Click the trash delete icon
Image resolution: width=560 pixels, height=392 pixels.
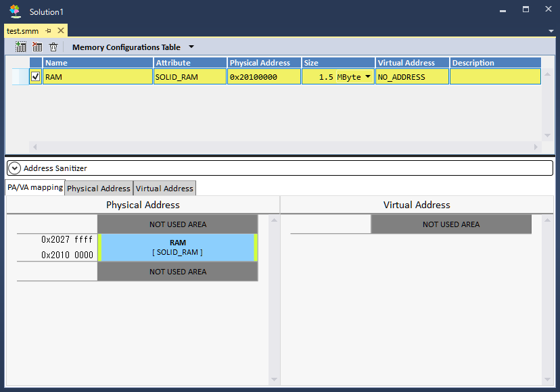53,47
